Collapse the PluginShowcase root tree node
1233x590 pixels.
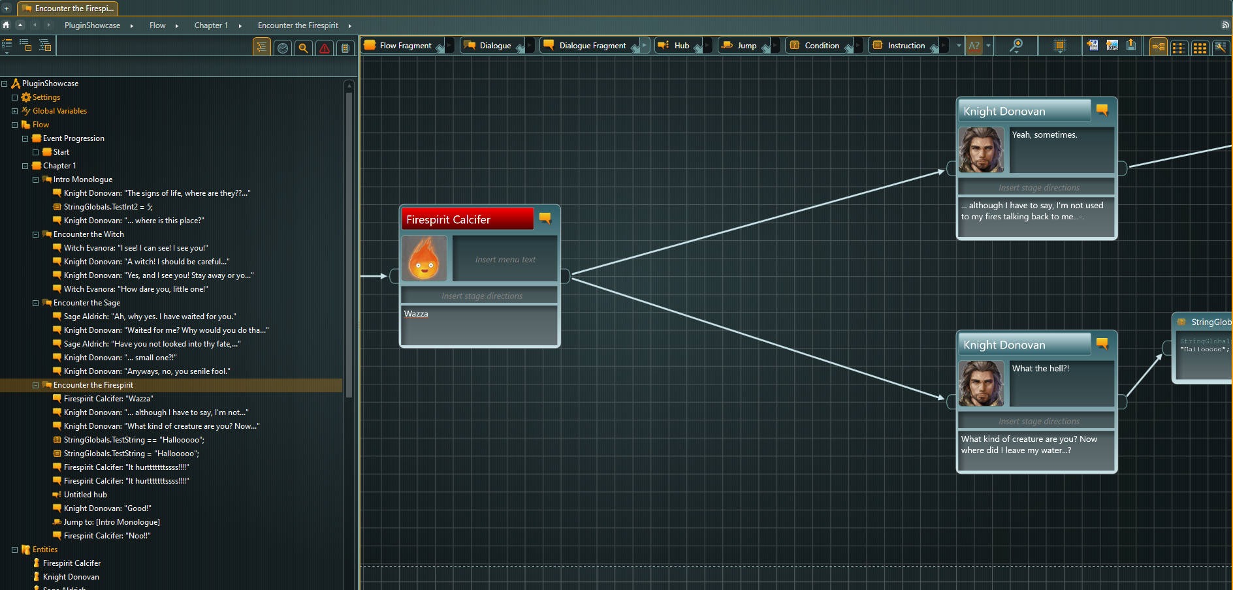[x=5, y=84]
